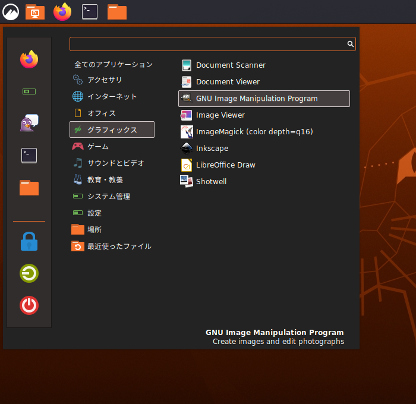Open the 設定 category
Viewport: 416px width, 404px height.
[x=112, y=213]
